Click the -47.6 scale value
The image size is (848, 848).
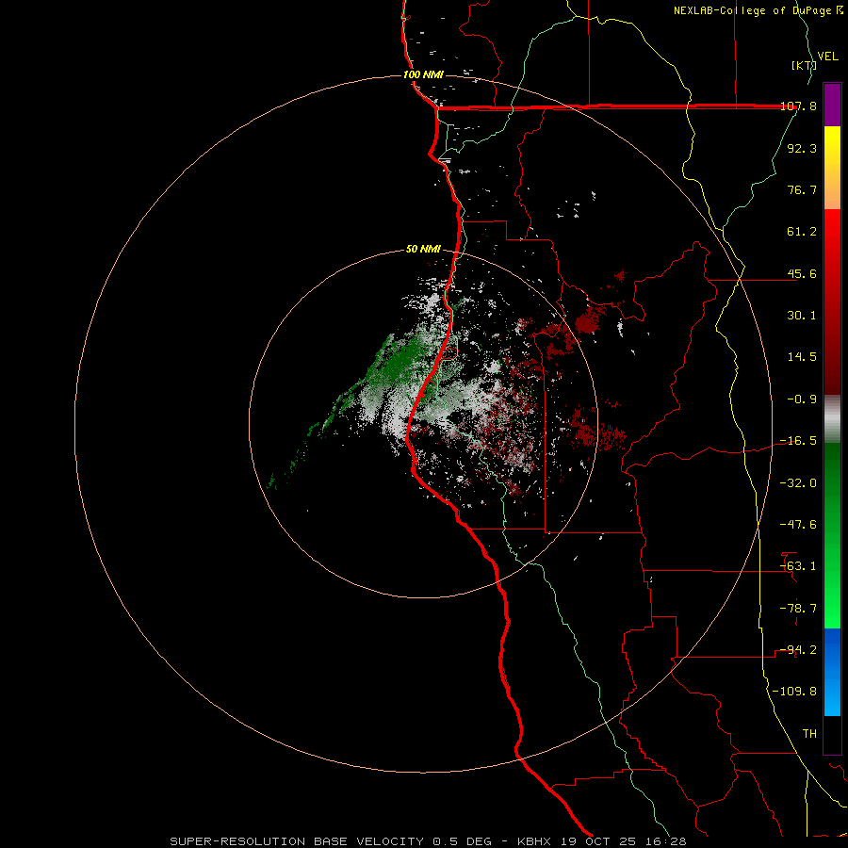tap(798, 525)
